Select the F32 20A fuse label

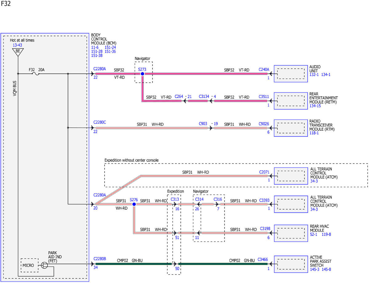click(x=37, y=70)
